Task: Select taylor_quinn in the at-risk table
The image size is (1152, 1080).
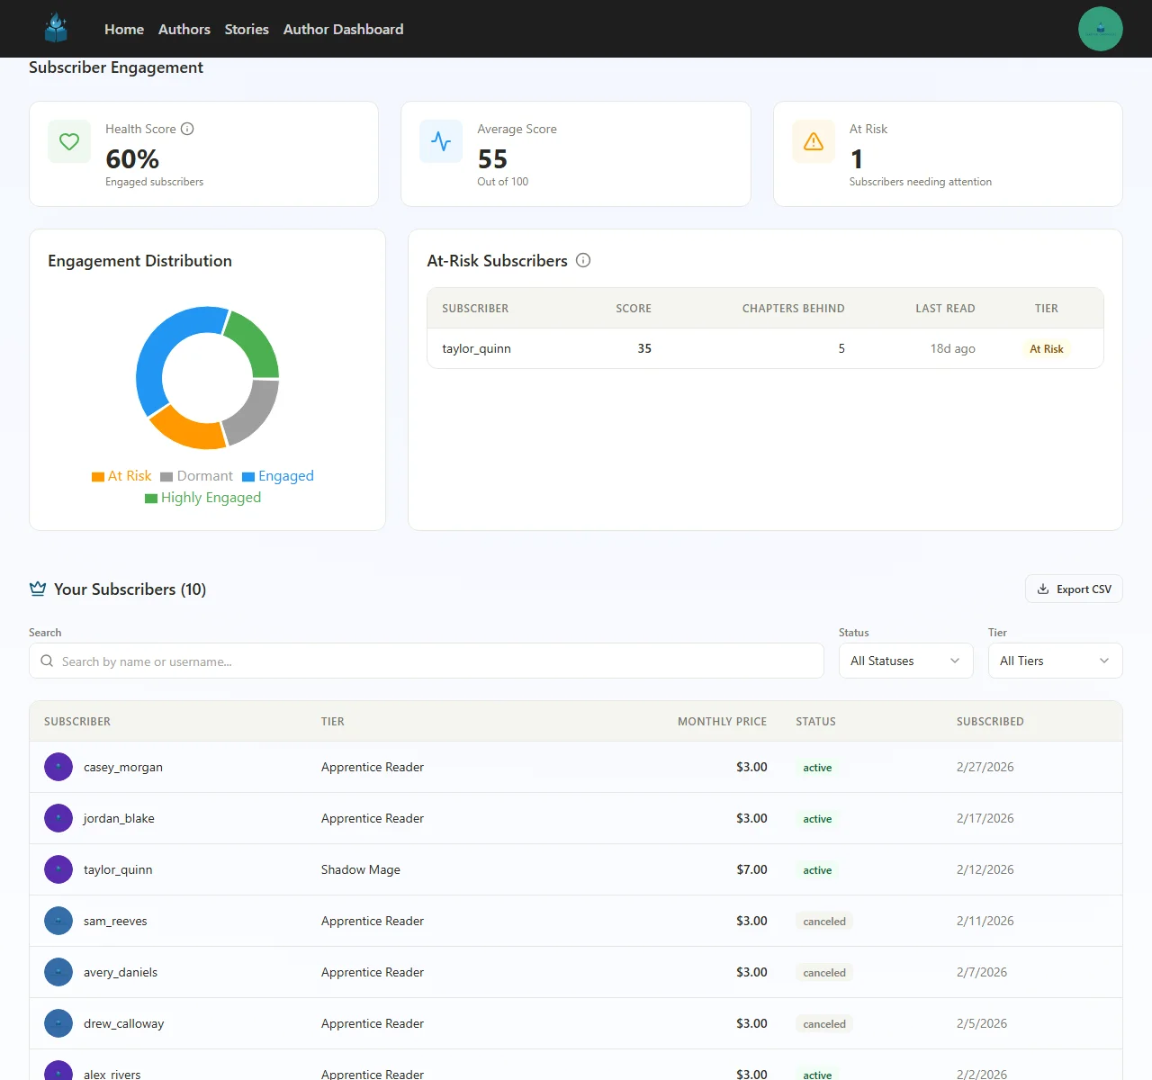Action: [476, 348]
